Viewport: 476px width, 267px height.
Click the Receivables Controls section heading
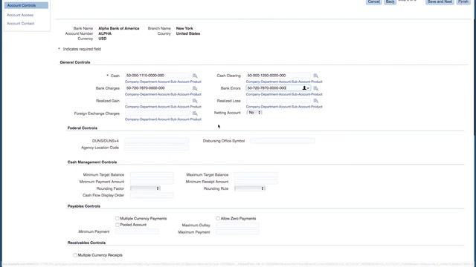86,243
